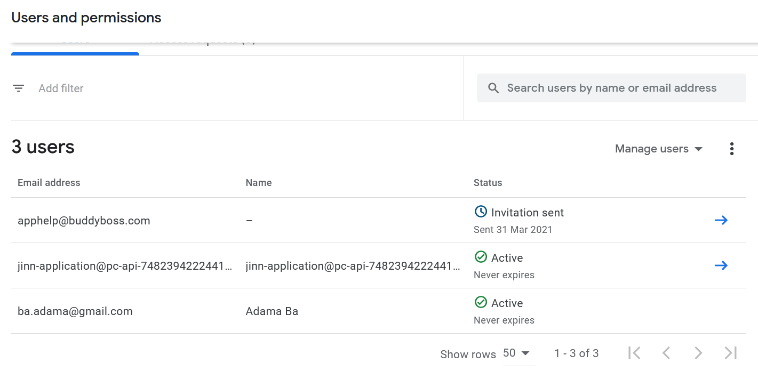Click the Invitation sent clock icon
Image resolution: width=758 pixels, height=371 pixels.
(480, 212)
